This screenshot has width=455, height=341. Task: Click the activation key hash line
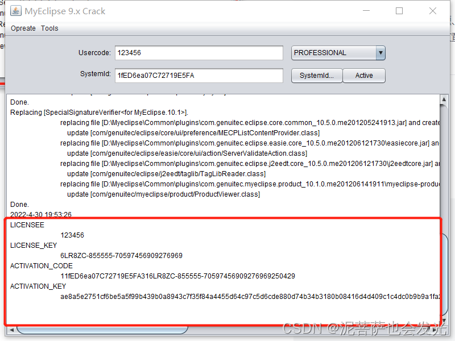tap(250, 297)
